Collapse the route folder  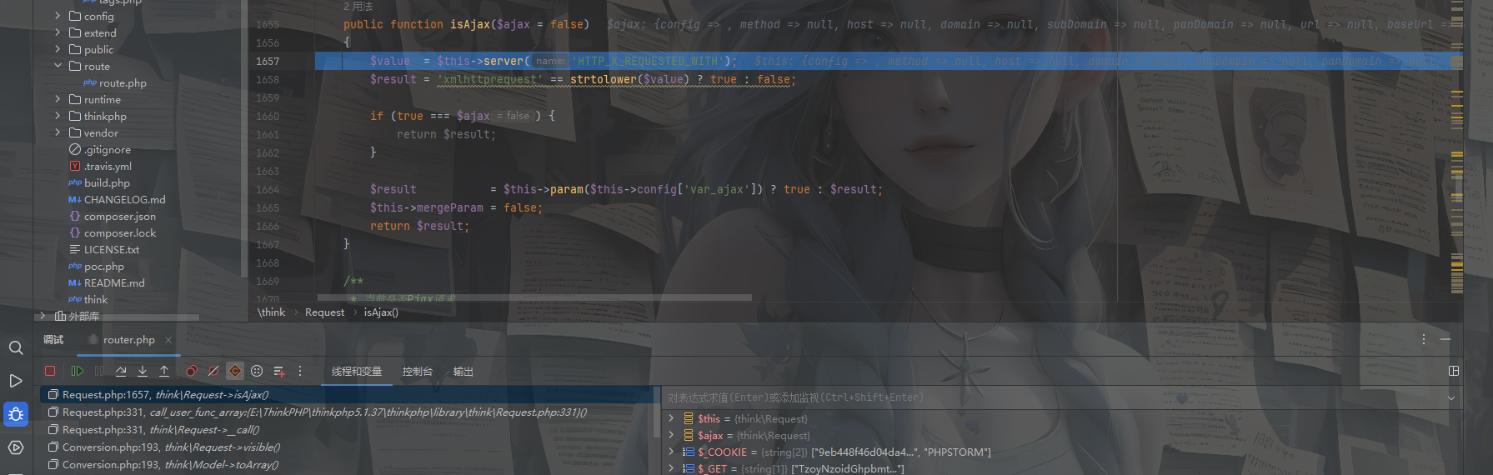click(58, 66)
